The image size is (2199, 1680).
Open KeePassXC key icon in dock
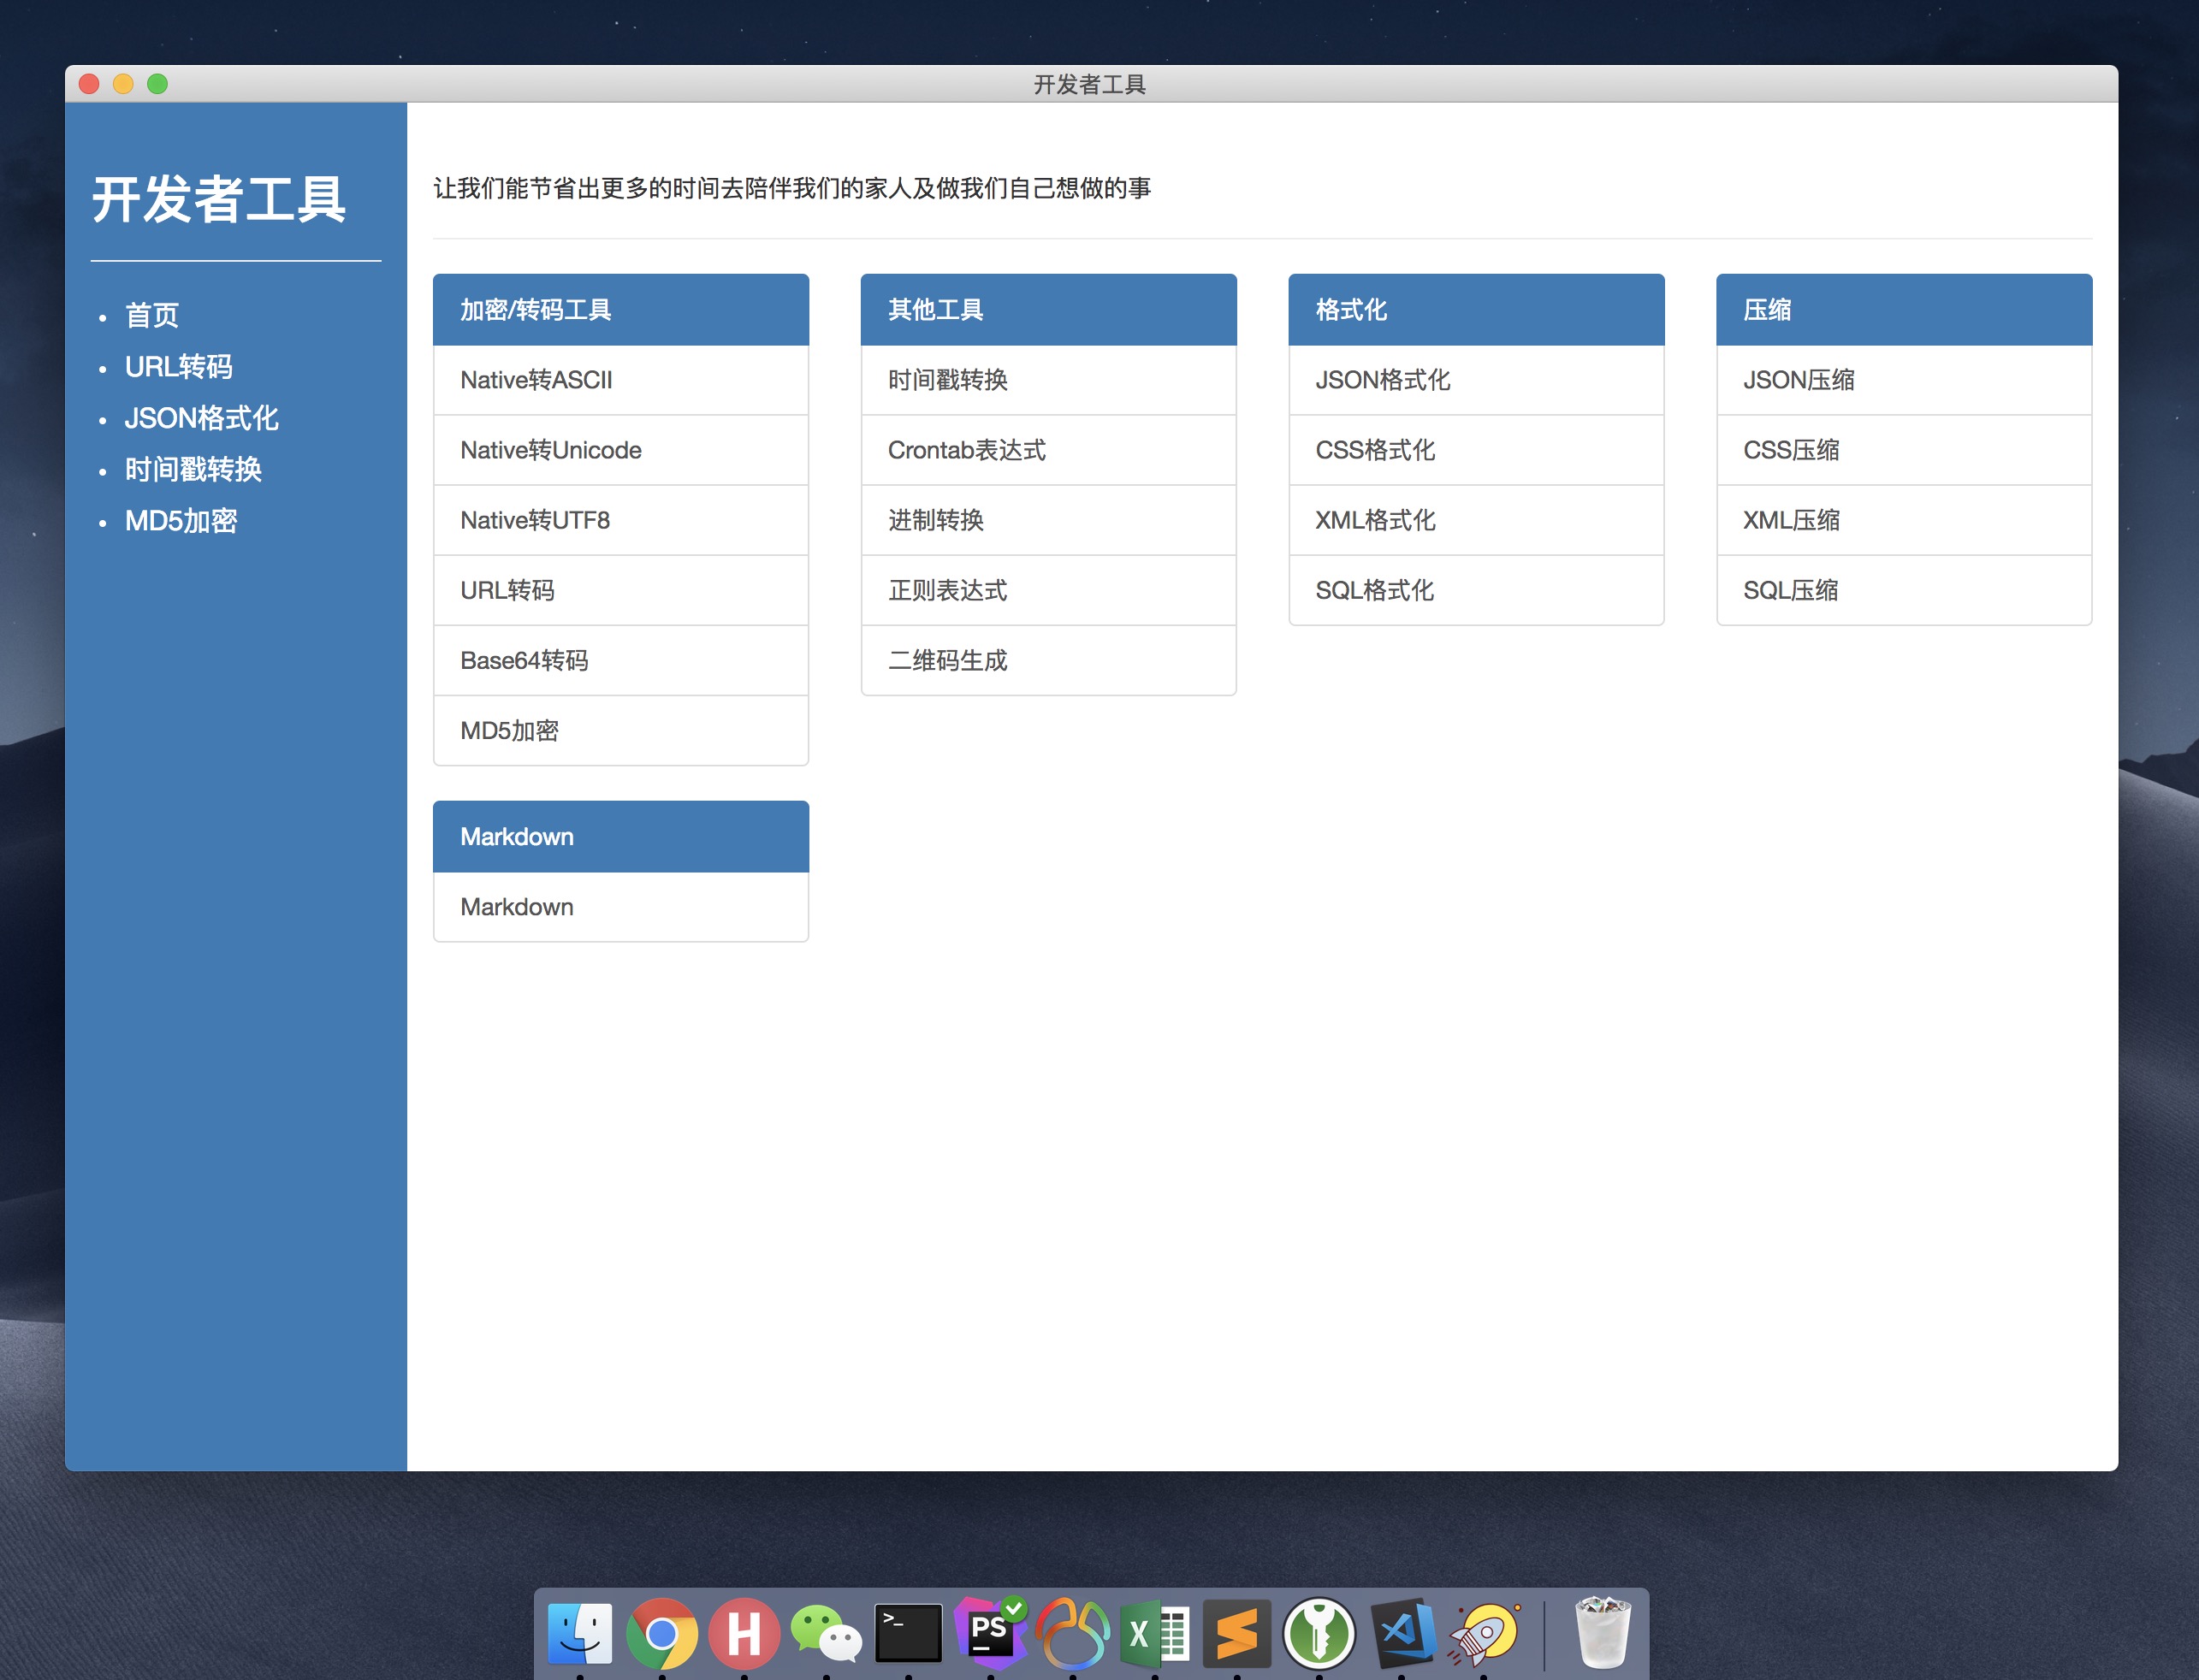[x=1319, y=1634]
